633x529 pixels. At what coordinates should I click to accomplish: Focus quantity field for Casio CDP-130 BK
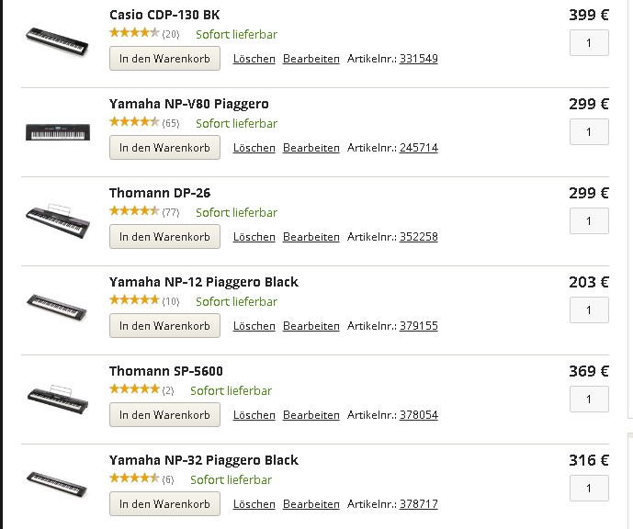click(589, 43)
